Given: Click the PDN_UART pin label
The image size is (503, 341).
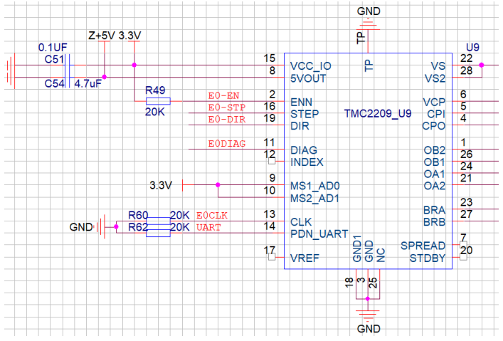Looking at the screenshot, I should tap(319, 234).
